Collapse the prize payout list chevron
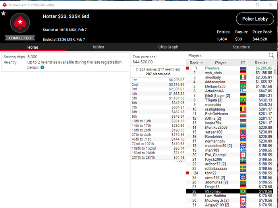The width and height of the screenshot is (278, 208). pos(180,161)
